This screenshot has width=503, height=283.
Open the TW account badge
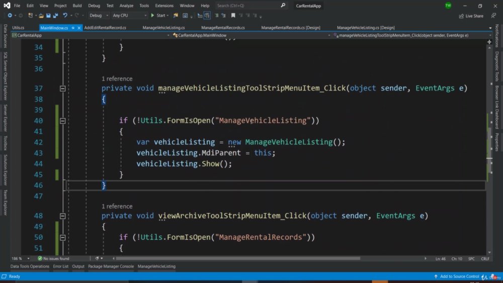tap(448, 6)
